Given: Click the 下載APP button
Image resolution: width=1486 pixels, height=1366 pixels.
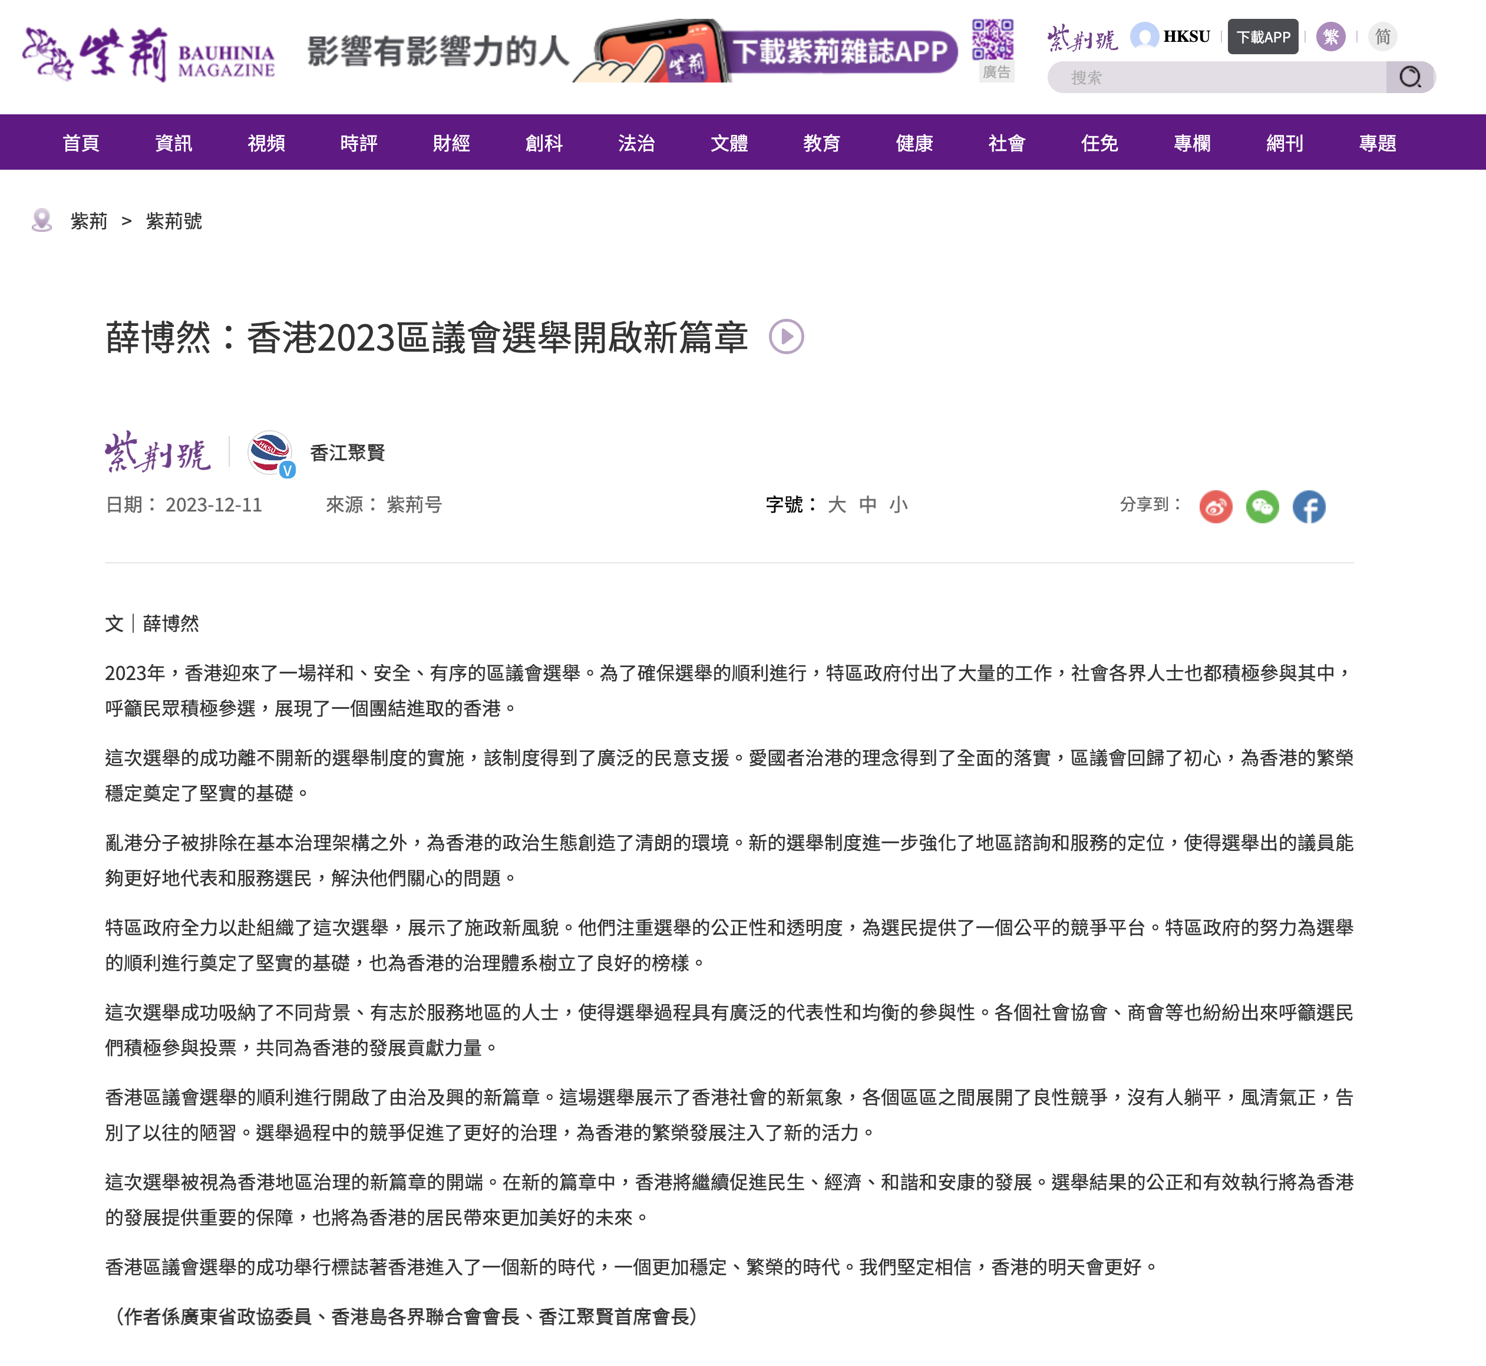Looking at the screenshot, I should (1263, 37).
